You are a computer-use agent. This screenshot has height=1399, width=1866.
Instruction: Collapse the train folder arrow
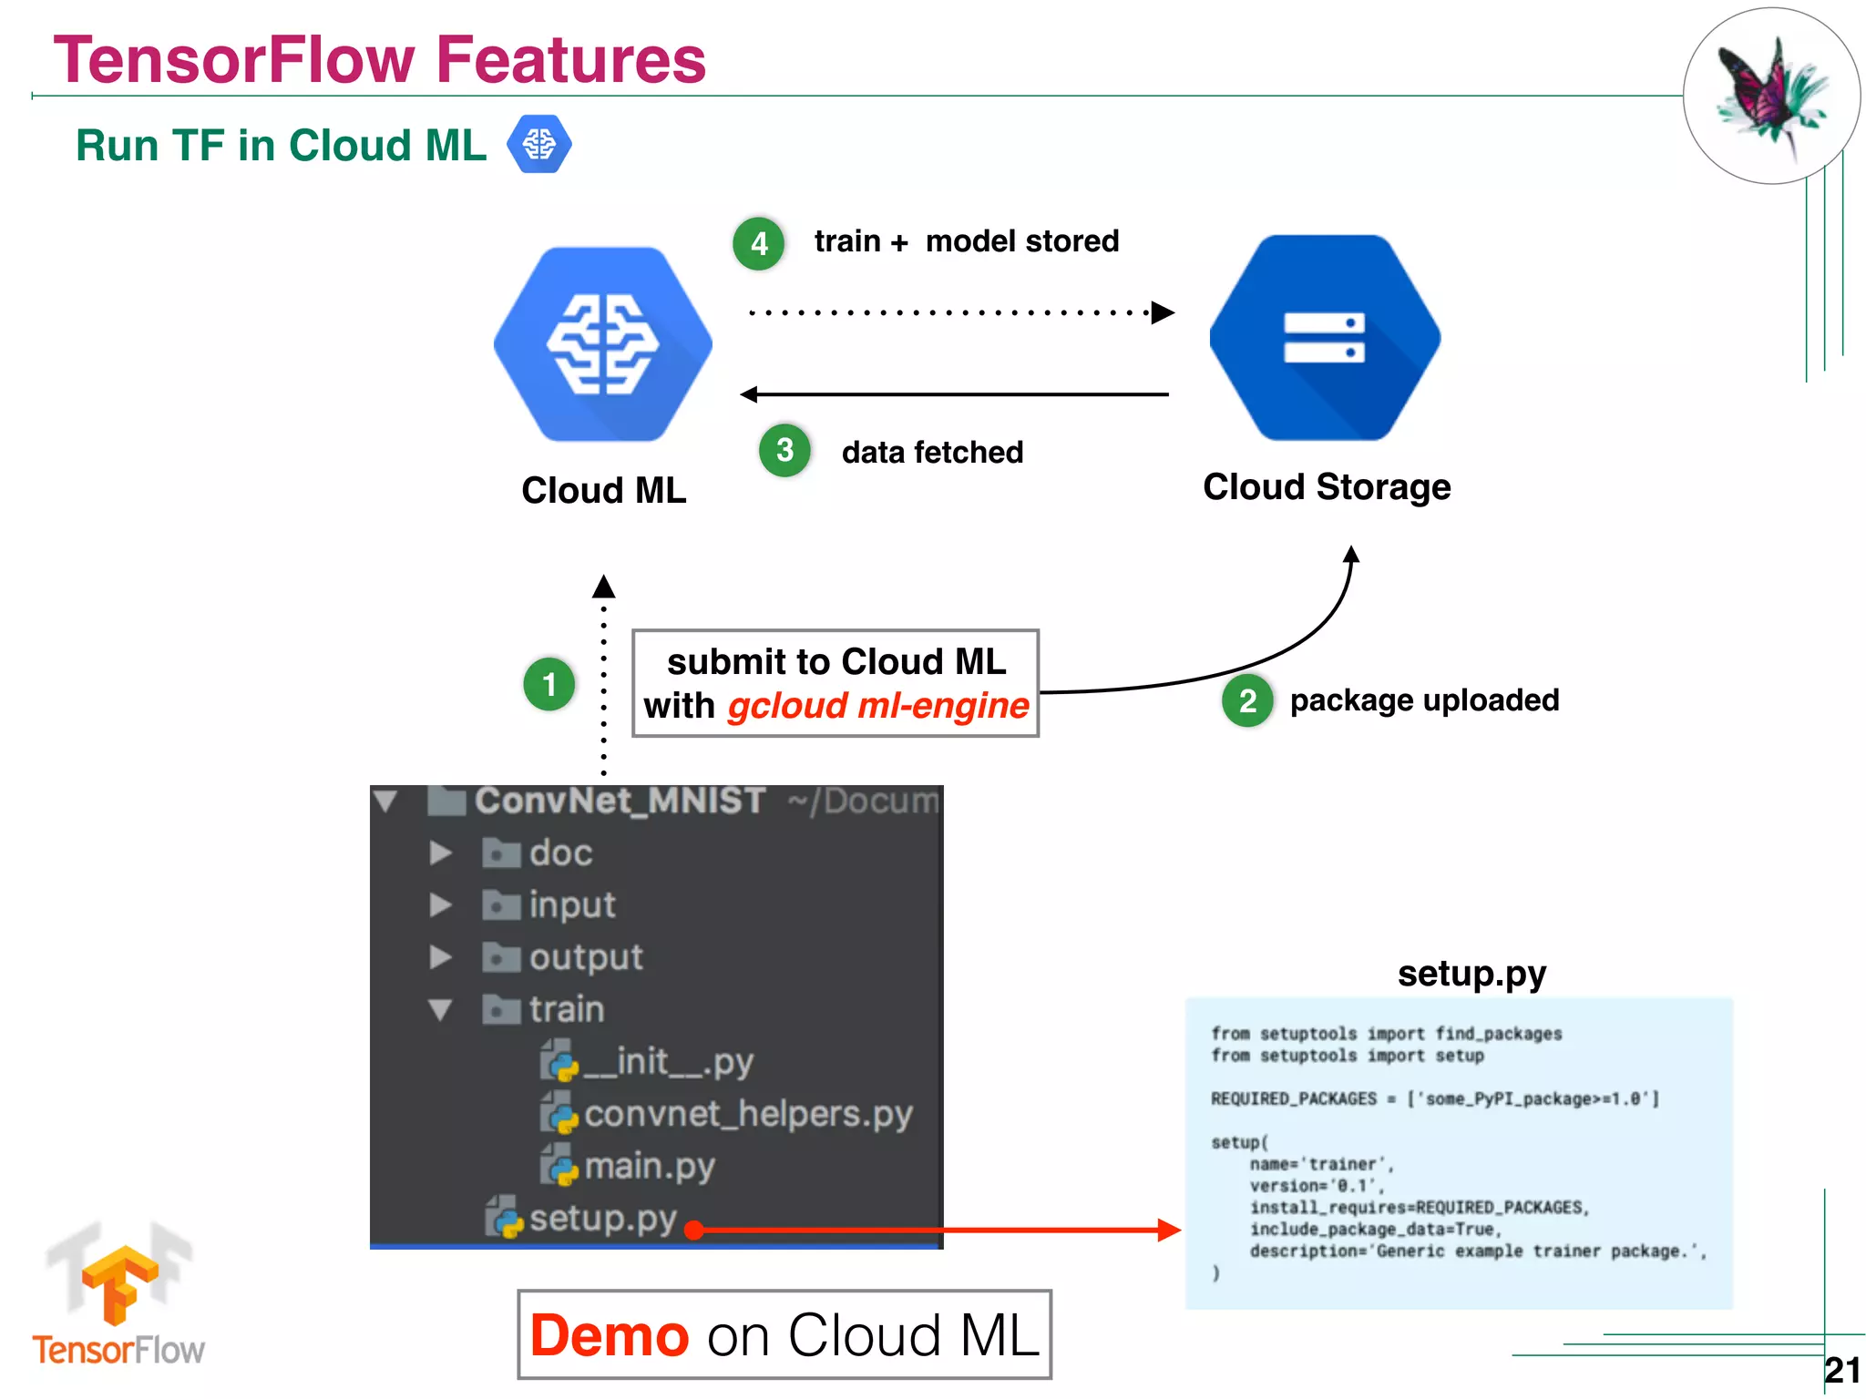click(441, 1010)
